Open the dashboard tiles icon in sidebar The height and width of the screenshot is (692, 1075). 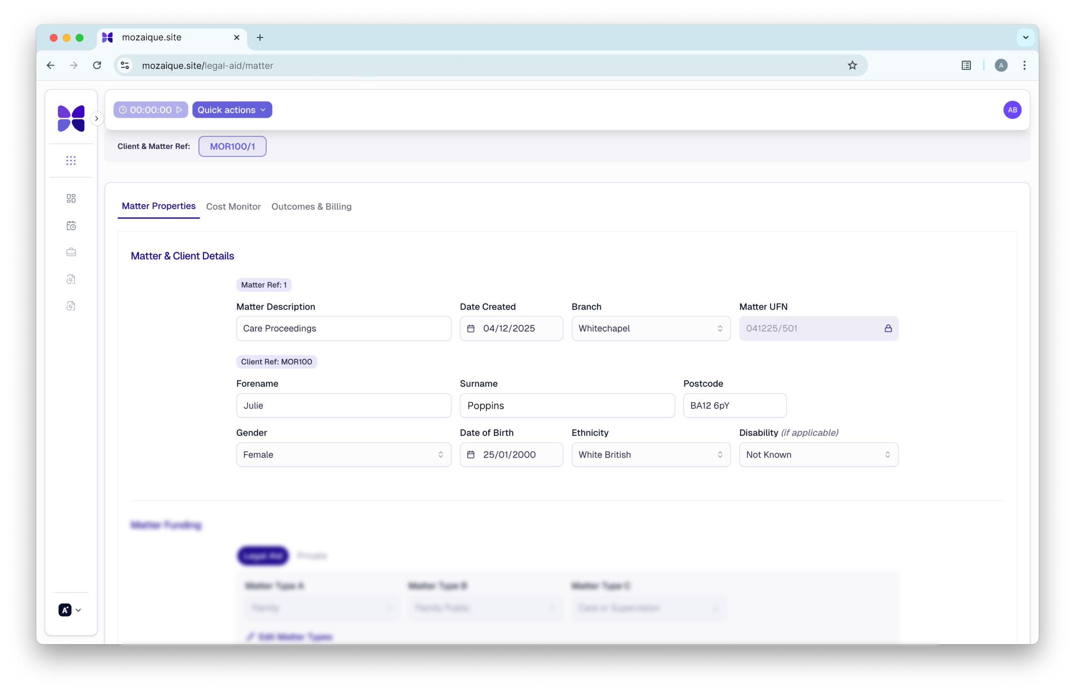pyautogui.click(x=71, y=199)
